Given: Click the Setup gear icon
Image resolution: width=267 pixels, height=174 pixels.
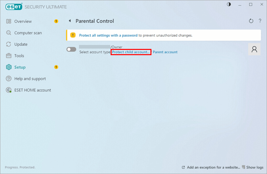Looking at the screenshot, I should [9, 67].
